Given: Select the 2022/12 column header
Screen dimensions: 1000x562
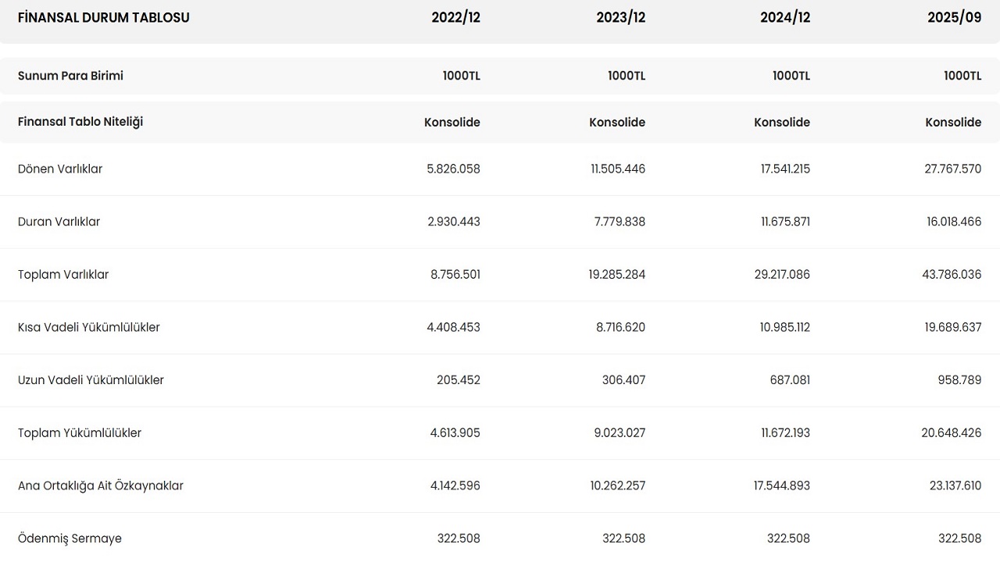Looking at the screenshot, I should (x=455, y=17).
